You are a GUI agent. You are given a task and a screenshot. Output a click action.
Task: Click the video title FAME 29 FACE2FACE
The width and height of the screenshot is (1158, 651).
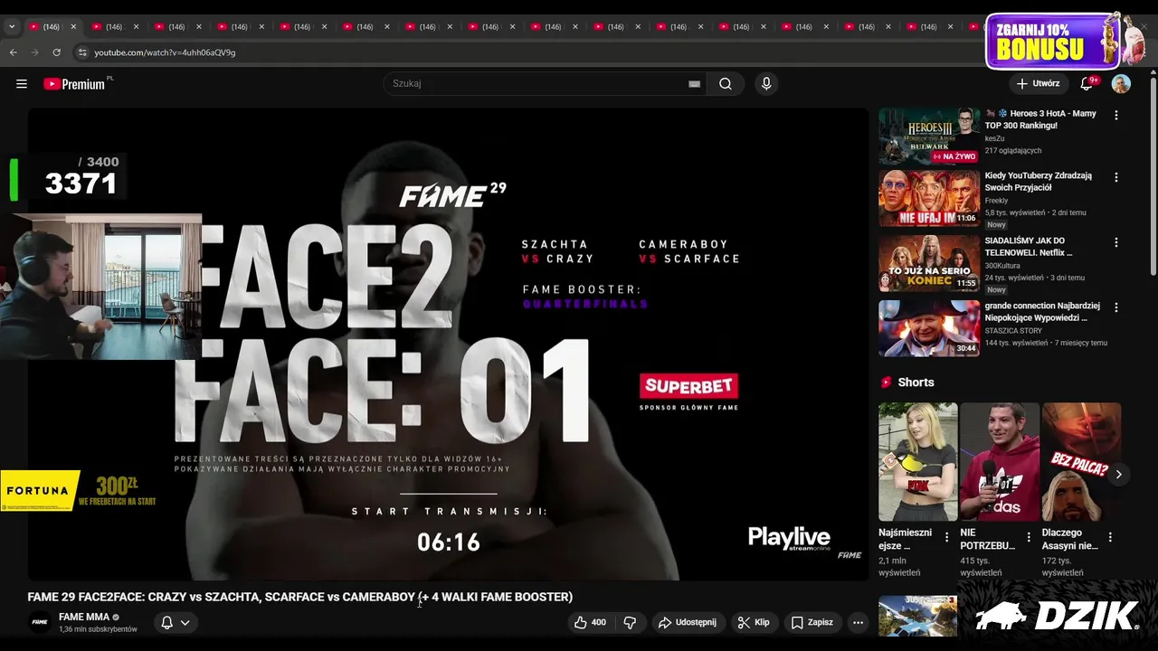pyautogui.click(x=299, y=597)
